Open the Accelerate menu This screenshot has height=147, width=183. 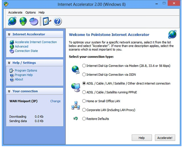click(15, 13)
